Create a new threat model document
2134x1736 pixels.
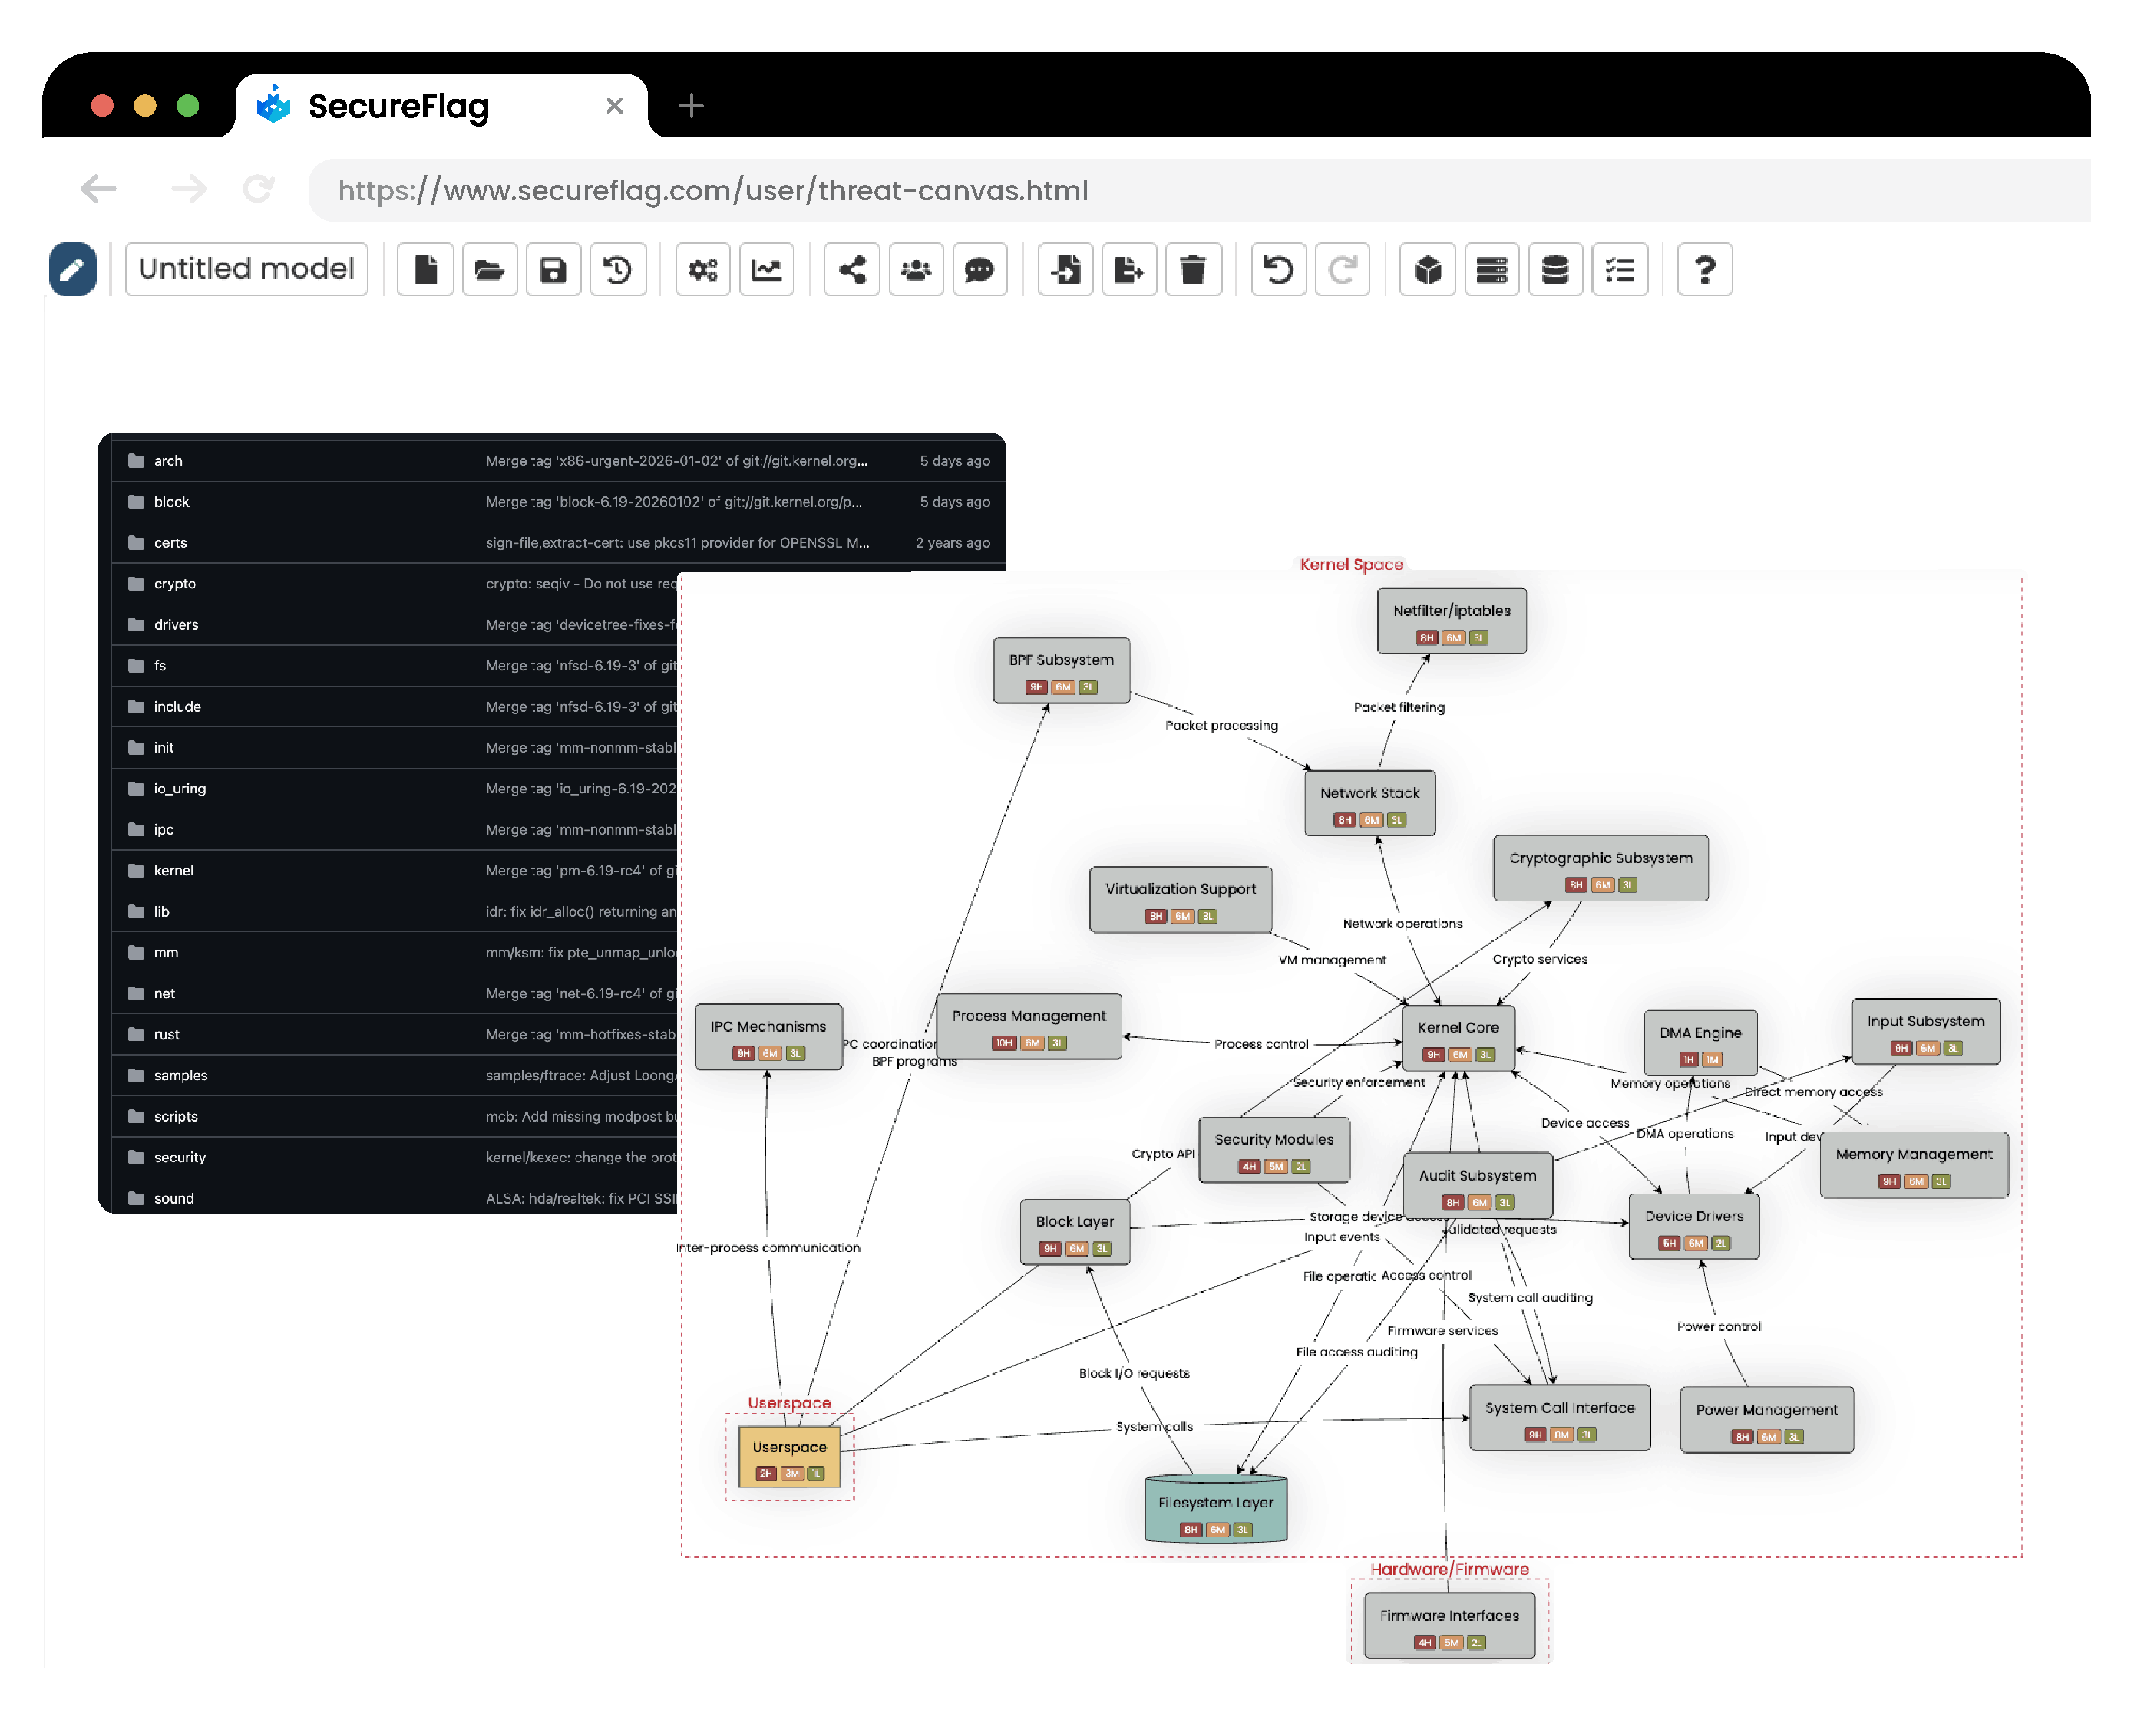(424, 269)
